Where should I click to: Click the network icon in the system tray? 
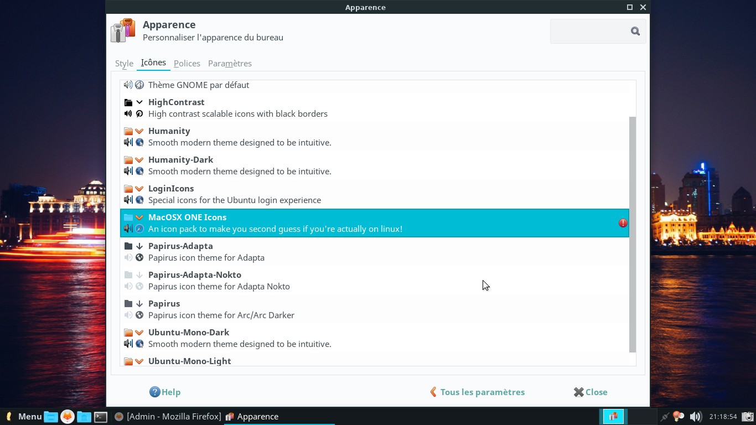(x=665, y=417)
